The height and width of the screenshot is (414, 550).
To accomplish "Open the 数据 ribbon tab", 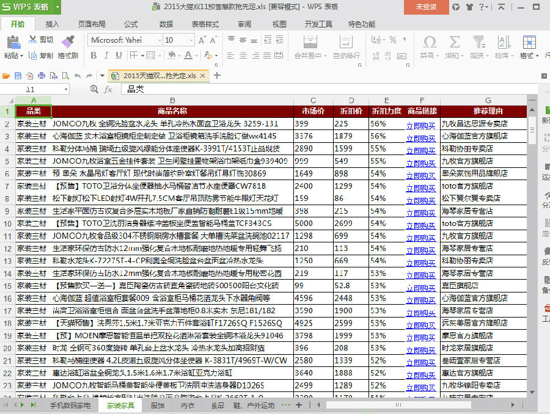I will pyautogui.click(x=166, y=24).
